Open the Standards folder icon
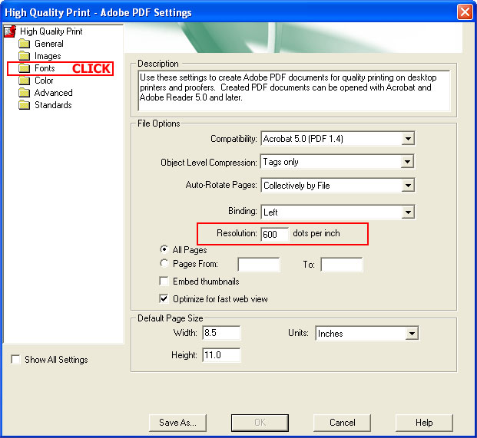 tap(24, 105)
